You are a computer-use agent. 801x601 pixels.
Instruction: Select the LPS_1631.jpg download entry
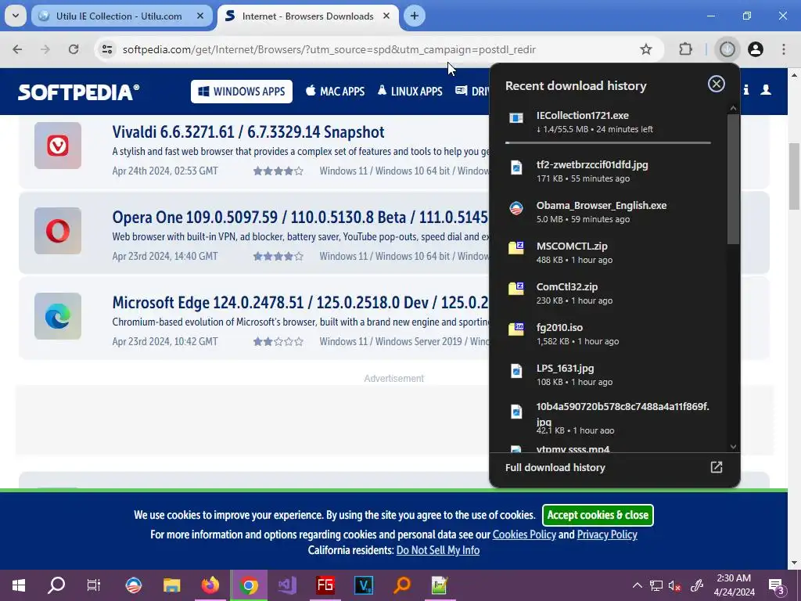[608, 375]
